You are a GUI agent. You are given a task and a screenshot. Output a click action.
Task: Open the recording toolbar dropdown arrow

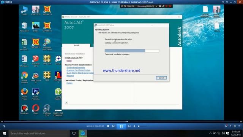tap(157, 6)
